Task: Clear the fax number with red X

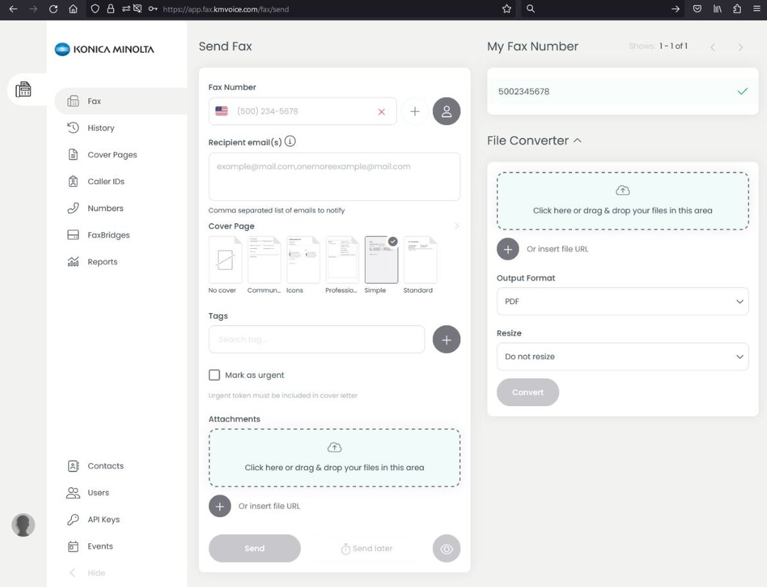Action: 381,112
